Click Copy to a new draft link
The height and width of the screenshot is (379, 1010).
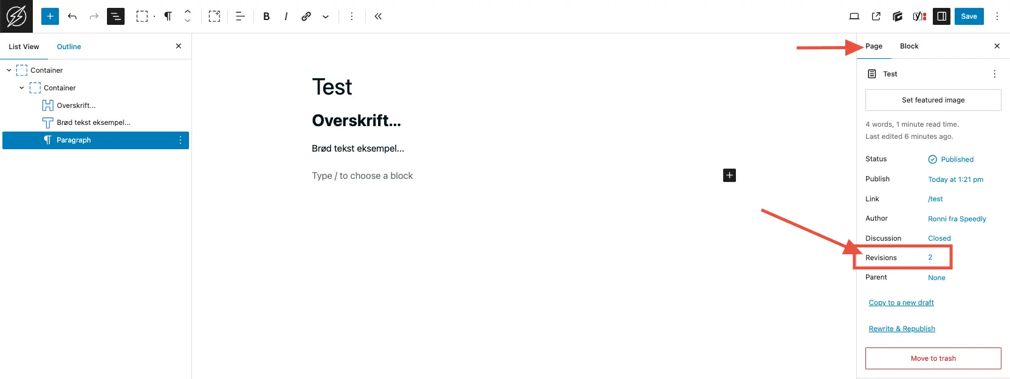(901, 303)
